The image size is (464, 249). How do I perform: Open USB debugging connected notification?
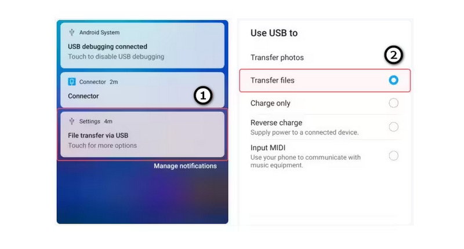tap(142, 46)
